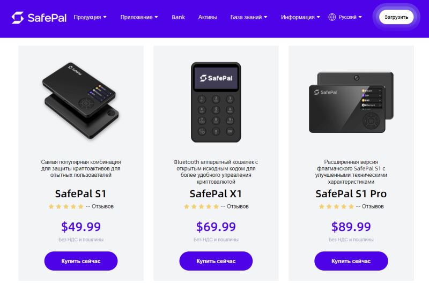View the SafePal S1 Pro product image

coord(351,101)
